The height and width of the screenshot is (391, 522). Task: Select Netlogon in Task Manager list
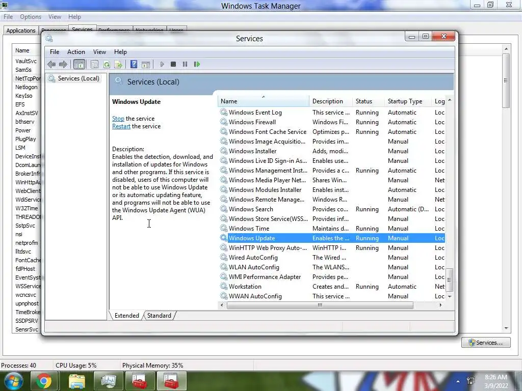27,87
